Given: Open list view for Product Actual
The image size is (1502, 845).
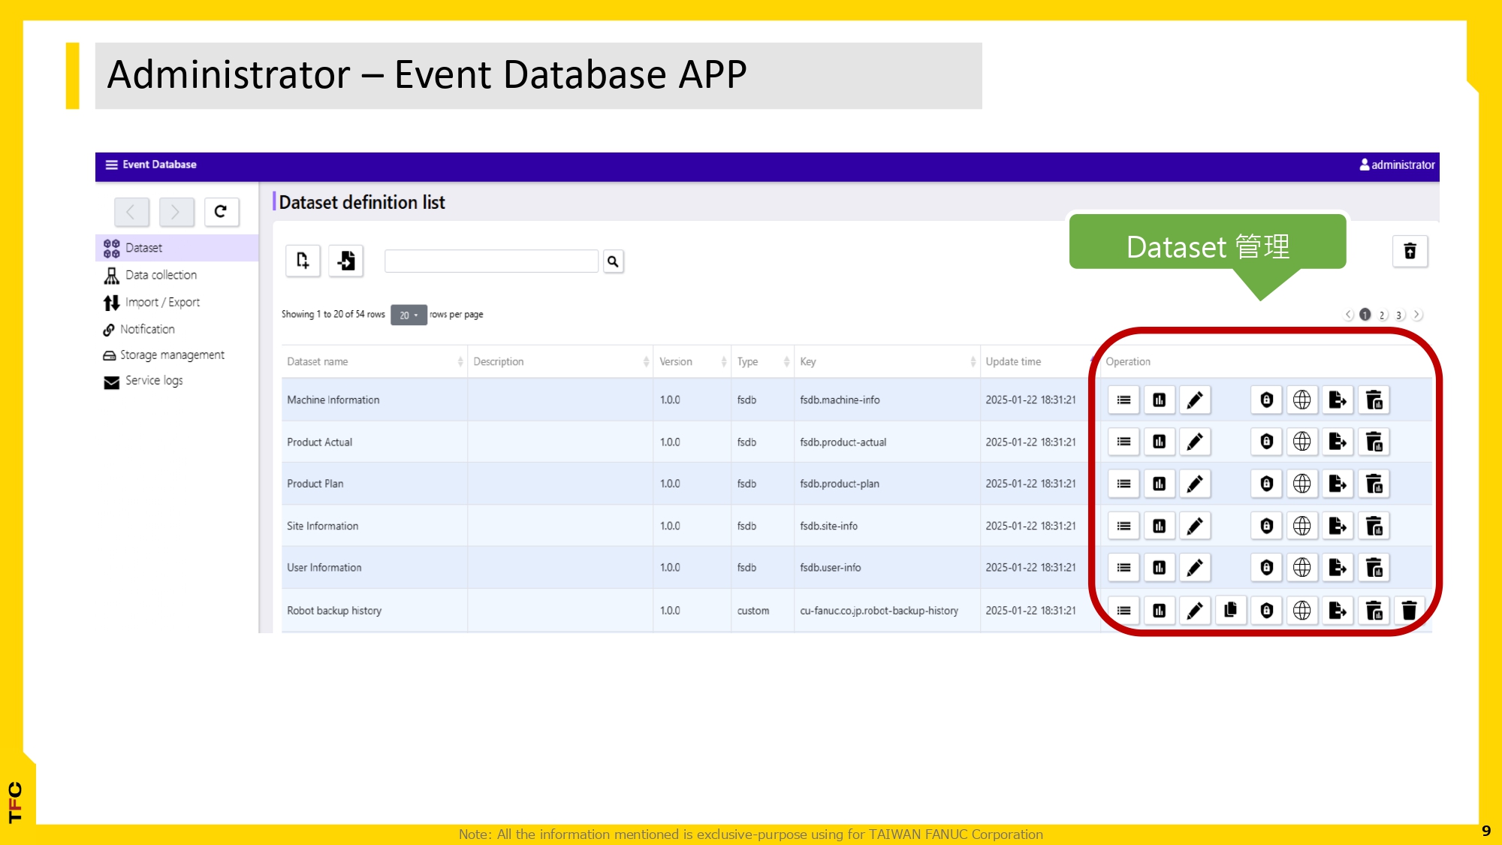Looking at the screenshot, I should pos(1124,442).
